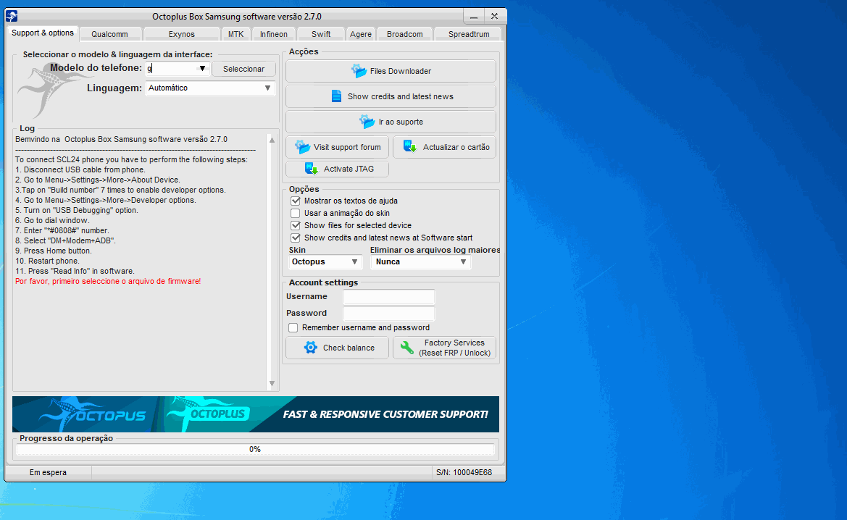The height and width of the screenshot is (520, 847).
Task: Check Remember username and password
Action: click(x=293, y=328)
